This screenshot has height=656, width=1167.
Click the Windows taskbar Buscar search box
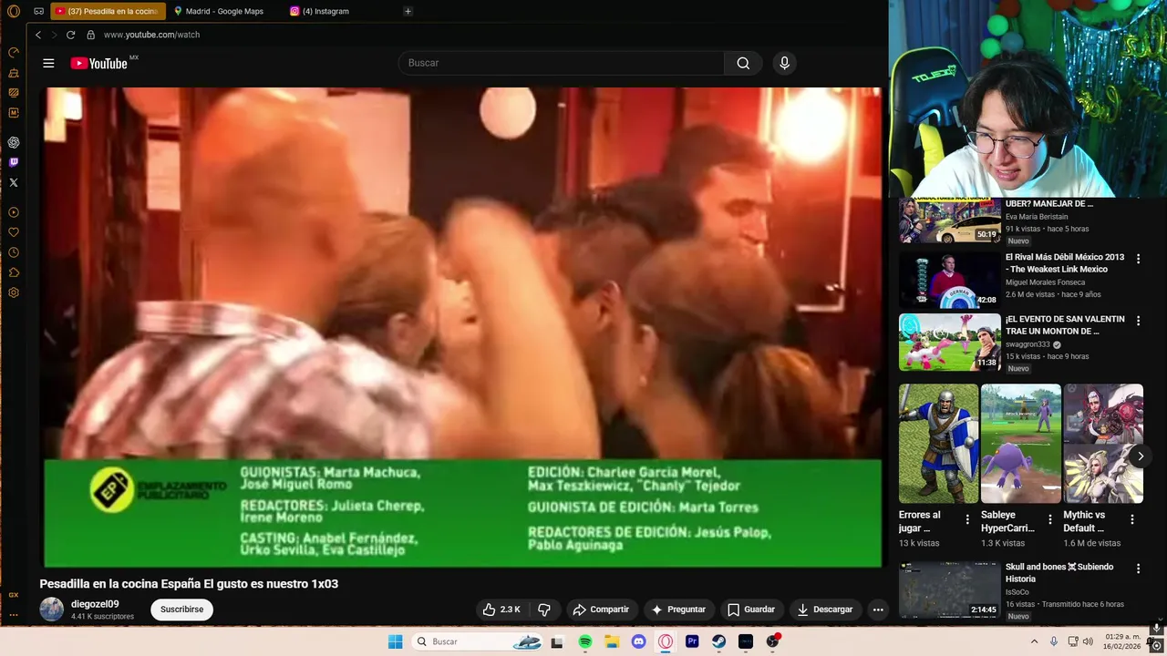pyautogui.click(x=479, y=641)
